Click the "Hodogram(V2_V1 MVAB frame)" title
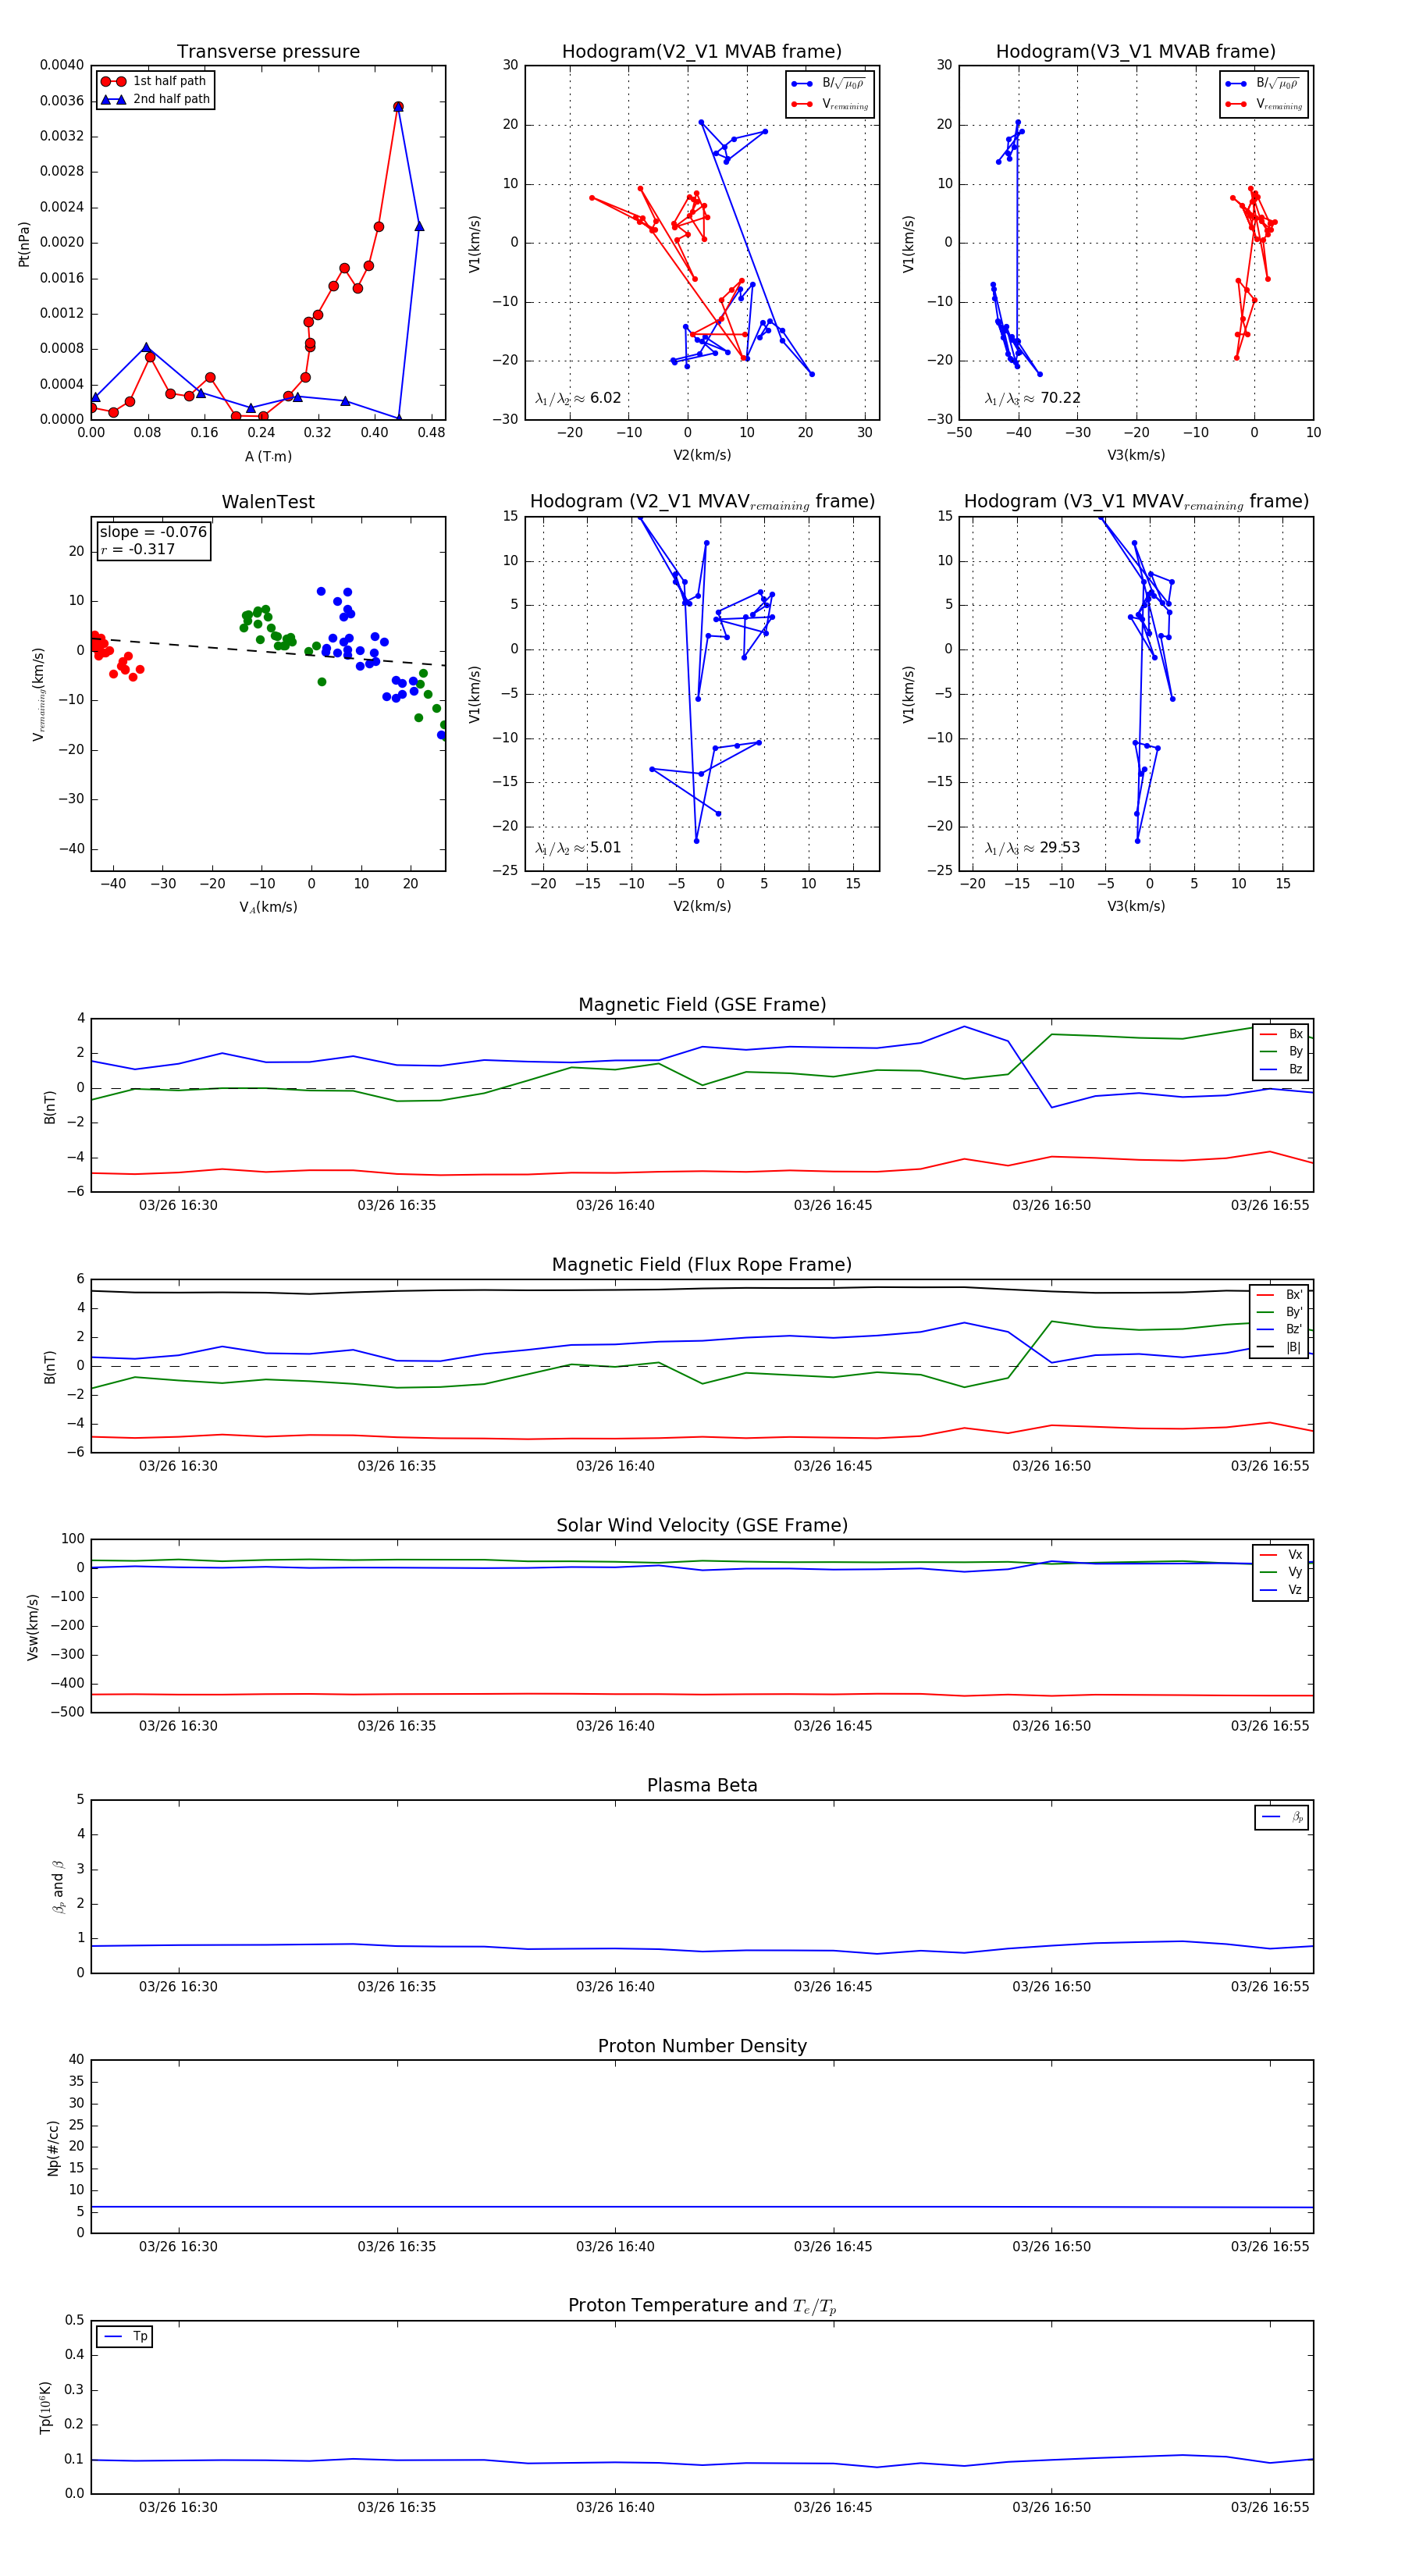Image resolution: width=1405 pixels, height=2576 pixels. click(702, 52)
